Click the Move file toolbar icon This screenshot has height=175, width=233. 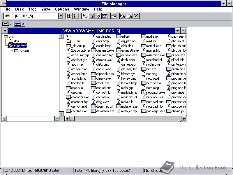point(129,16)
